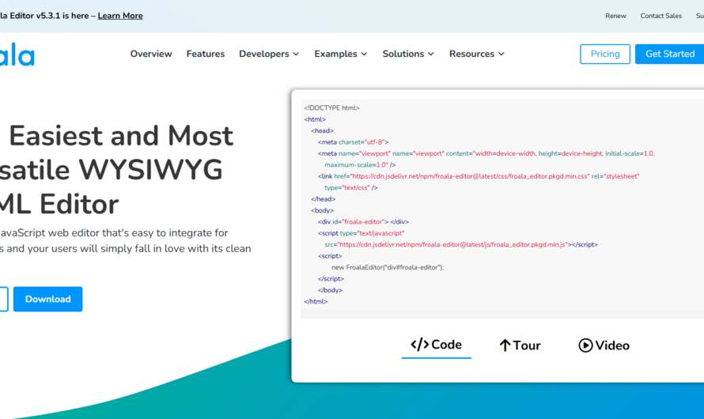Open the Features page
The height and width of the screenshot is (419, 704).
point(206,54)
